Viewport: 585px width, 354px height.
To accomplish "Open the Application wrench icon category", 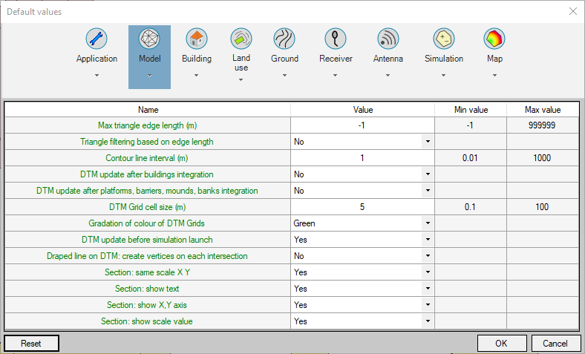I will tap(97, 39).
